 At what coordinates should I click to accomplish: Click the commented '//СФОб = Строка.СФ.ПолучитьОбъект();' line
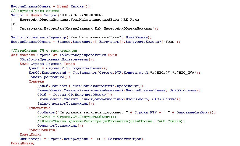click(x=77, y=117)
